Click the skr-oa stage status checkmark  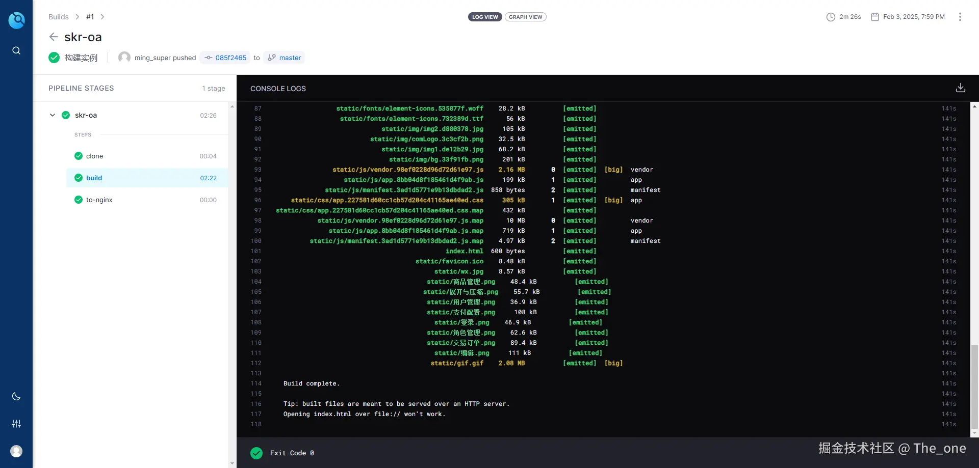point(66,115)
